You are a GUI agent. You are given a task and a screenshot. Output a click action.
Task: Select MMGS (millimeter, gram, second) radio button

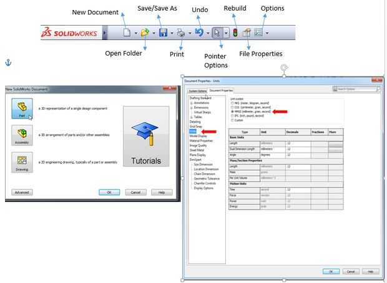232,112
